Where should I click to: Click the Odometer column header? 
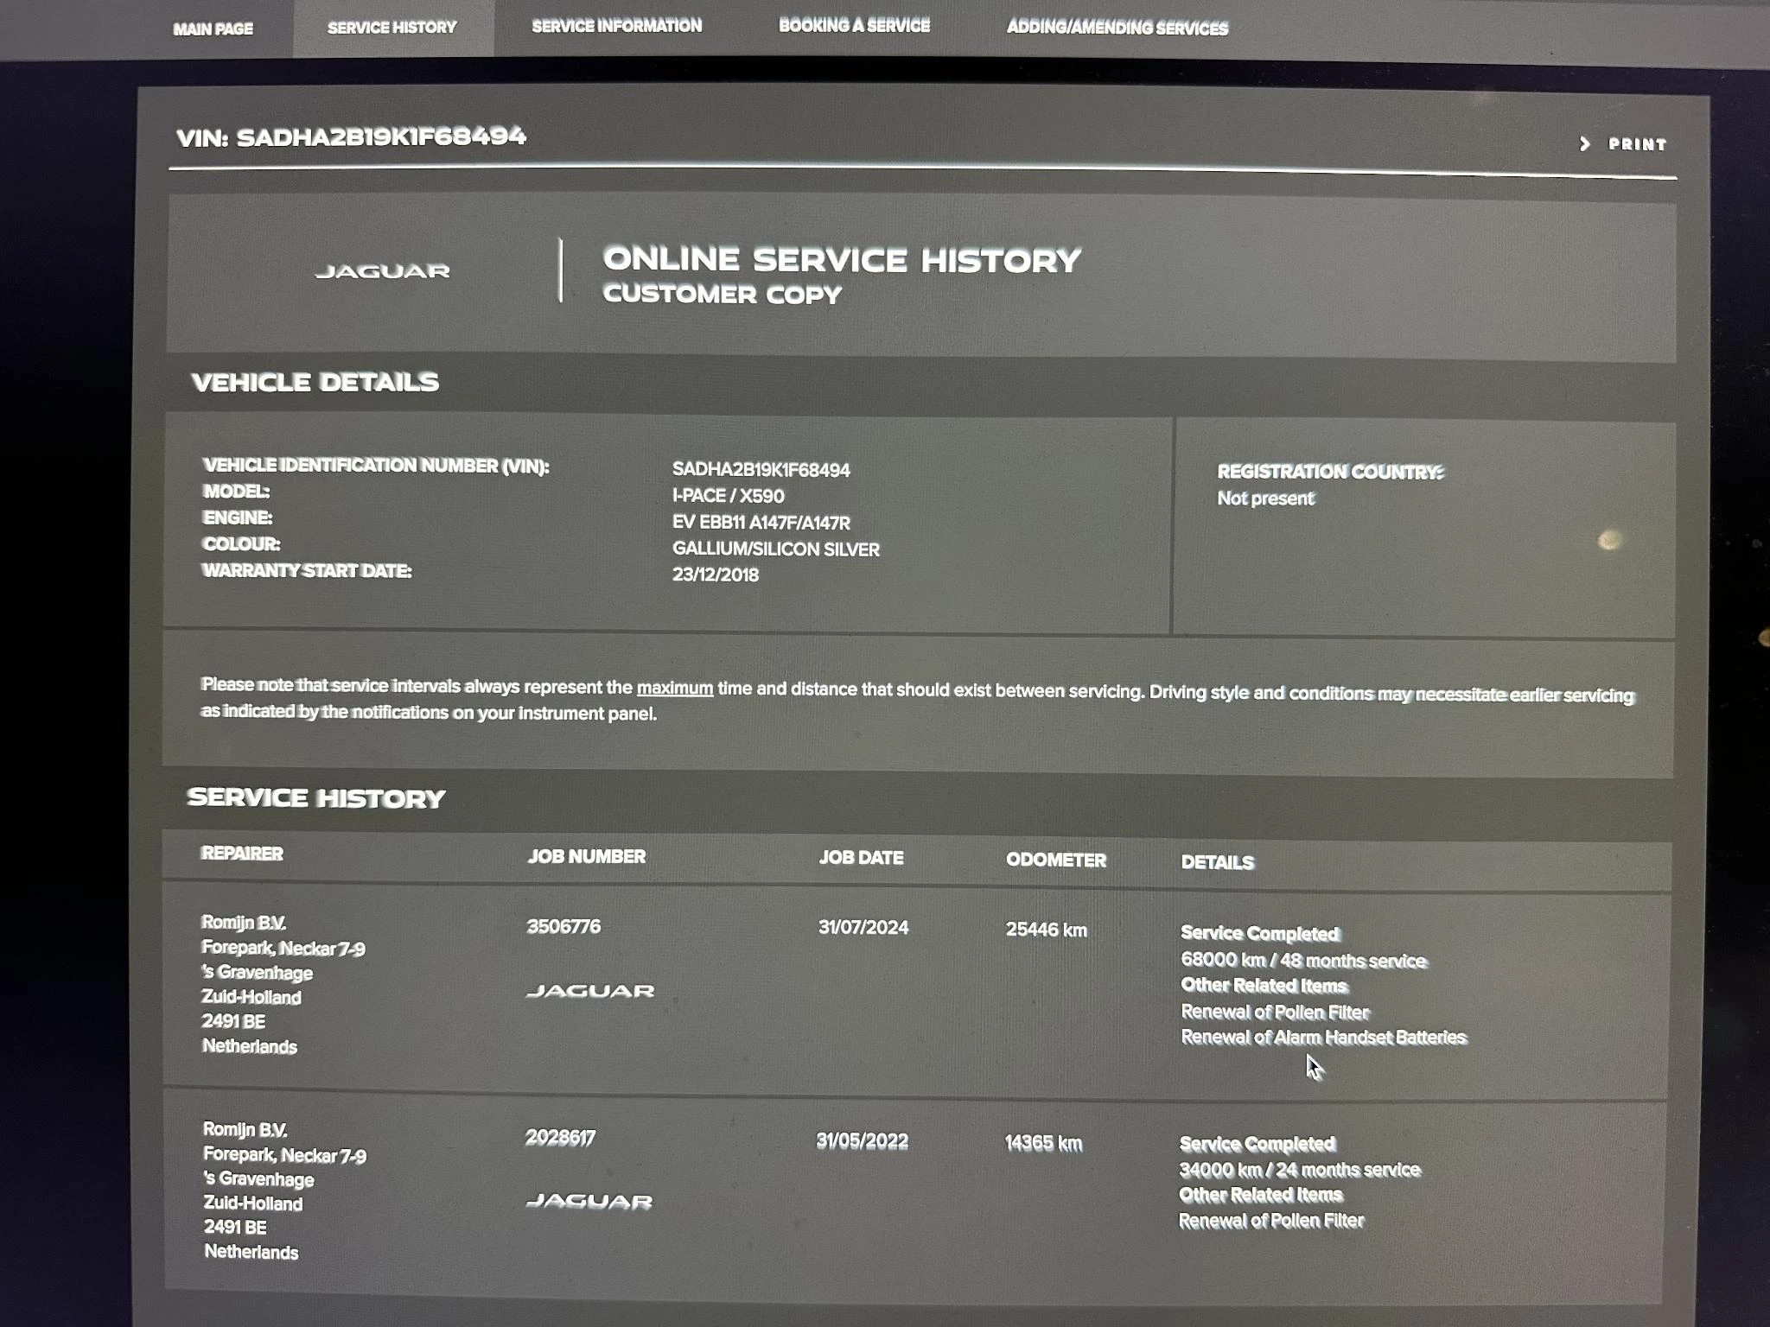tap(1055, 860)
